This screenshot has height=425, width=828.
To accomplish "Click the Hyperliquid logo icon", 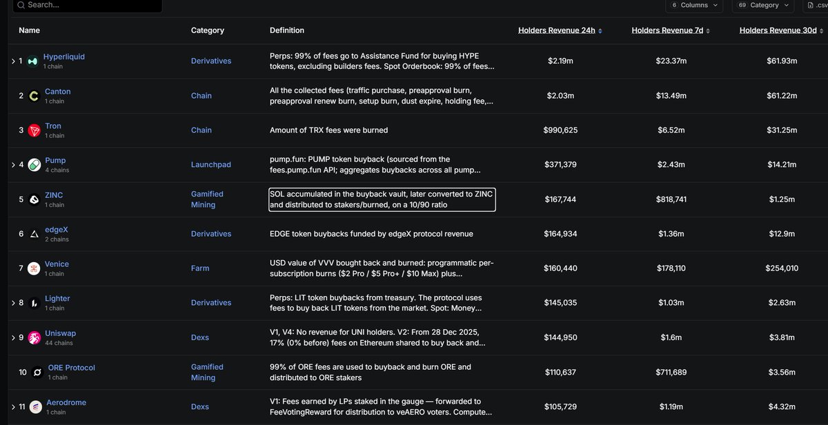I will (34, 61).
